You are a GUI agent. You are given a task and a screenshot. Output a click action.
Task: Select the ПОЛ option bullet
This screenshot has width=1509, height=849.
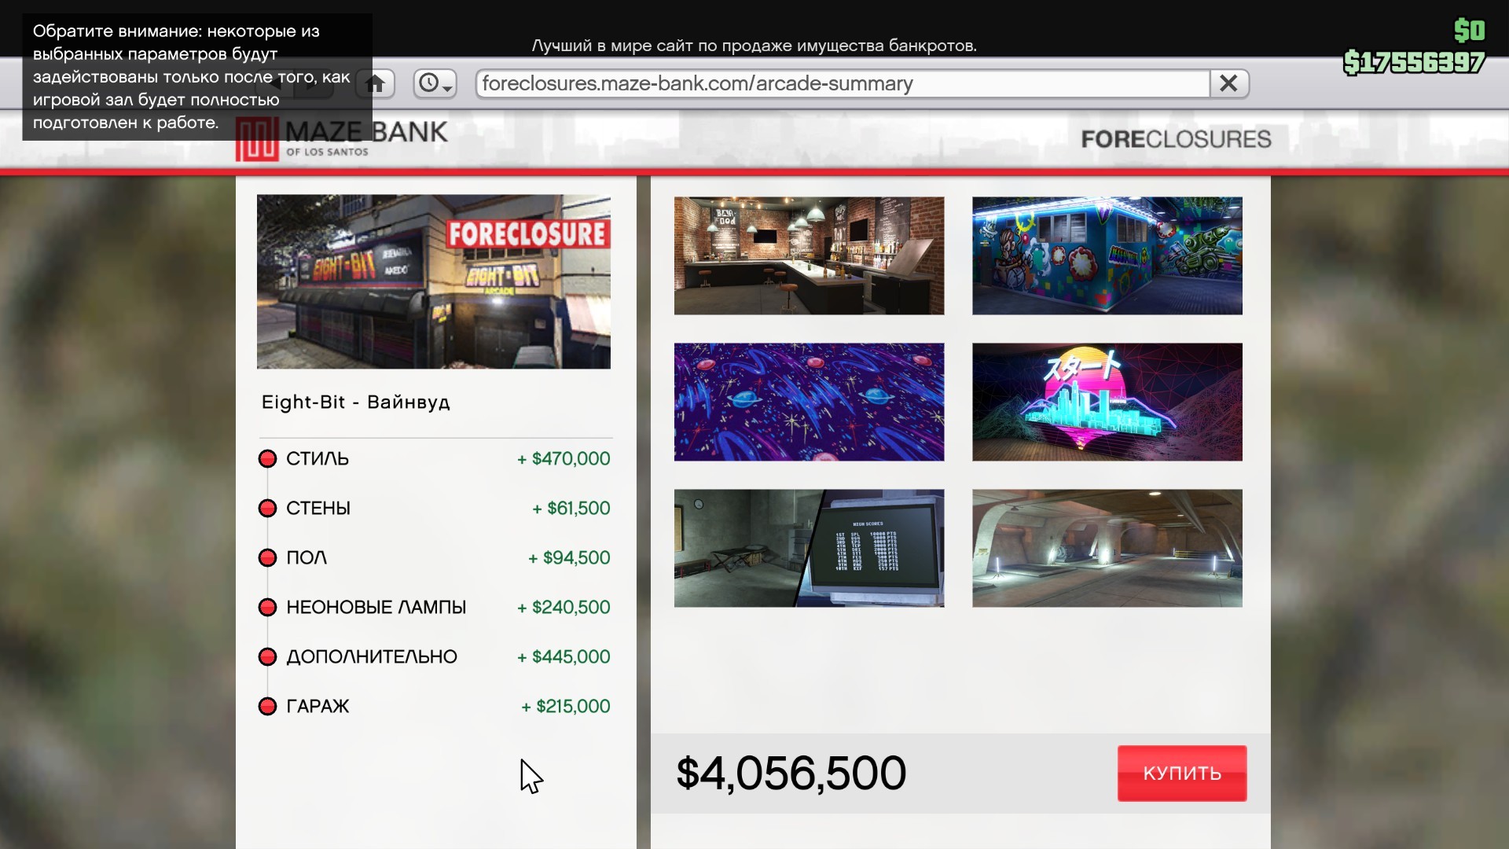(267, 558)
